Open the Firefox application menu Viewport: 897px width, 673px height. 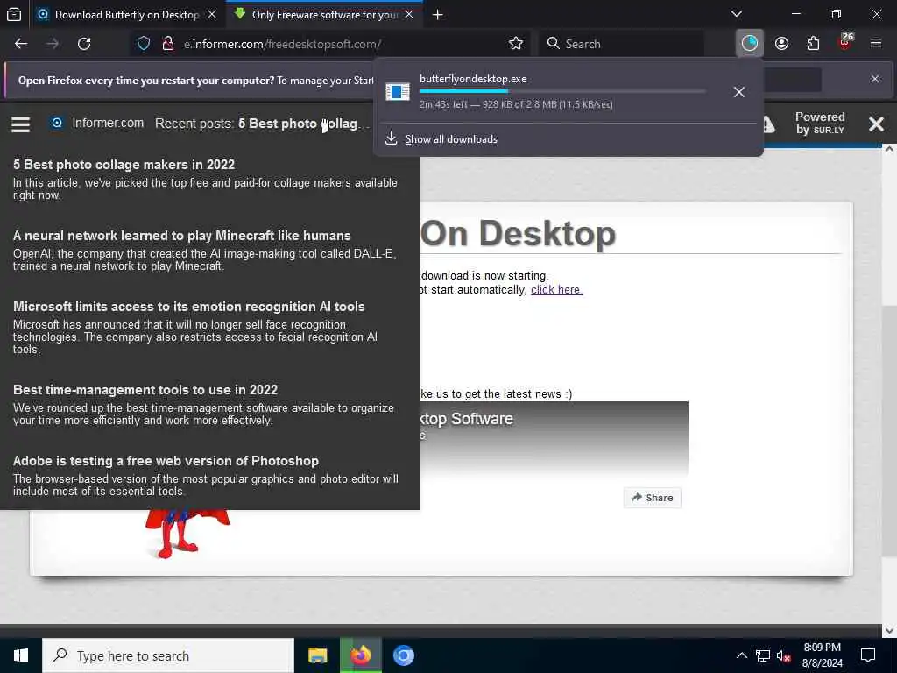tap(876, 44)
